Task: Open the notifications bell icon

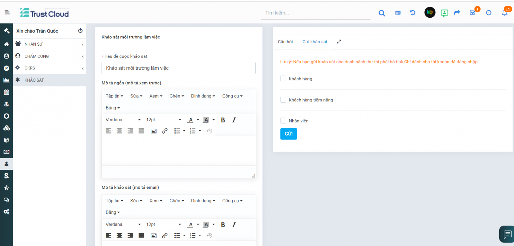Action: (x=505, y=13)
